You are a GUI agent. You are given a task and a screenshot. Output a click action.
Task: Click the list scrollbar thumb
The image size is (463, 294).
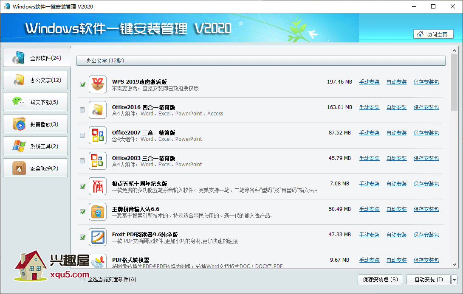(x=455, y=83)
